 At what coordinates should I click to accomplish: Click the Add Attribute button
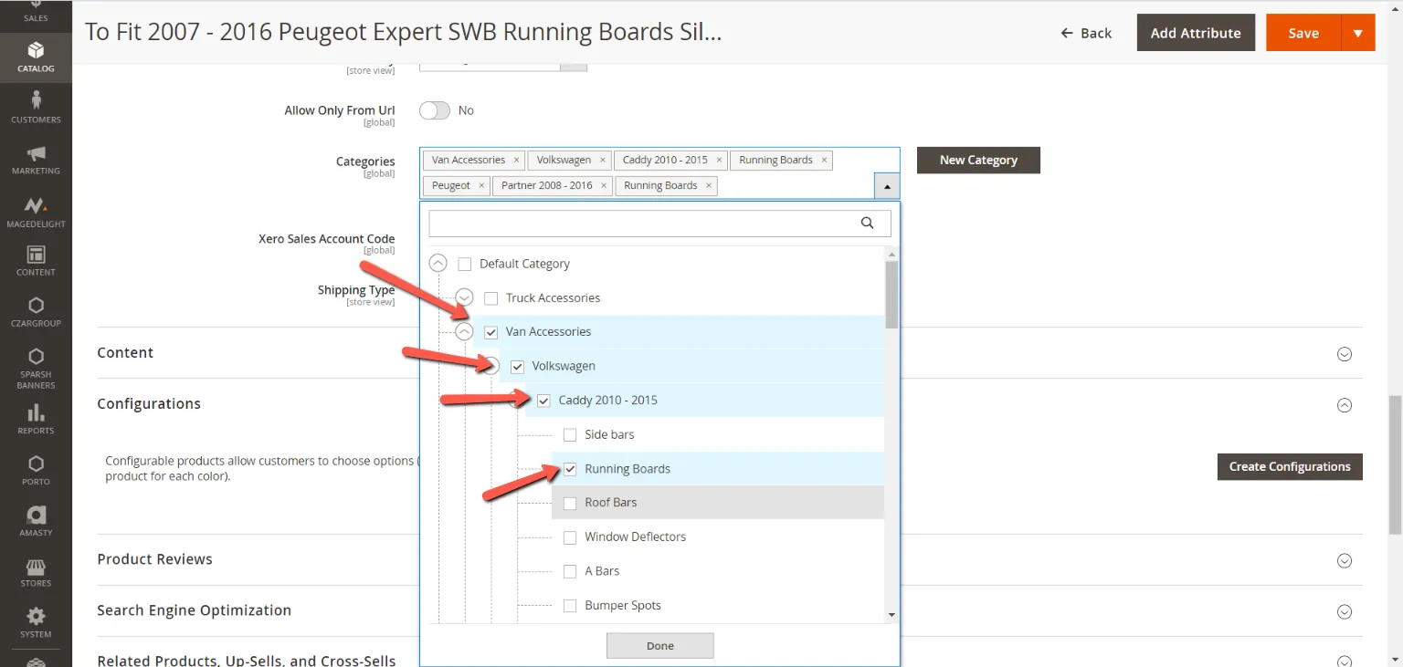[1196, 33]
